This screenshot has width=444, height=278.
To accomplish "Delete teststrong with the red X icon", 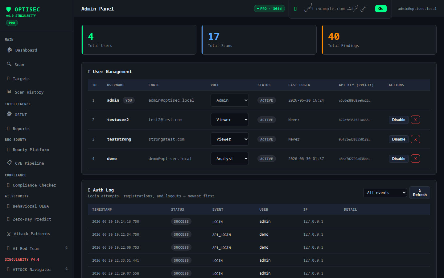I will point(415,139).
